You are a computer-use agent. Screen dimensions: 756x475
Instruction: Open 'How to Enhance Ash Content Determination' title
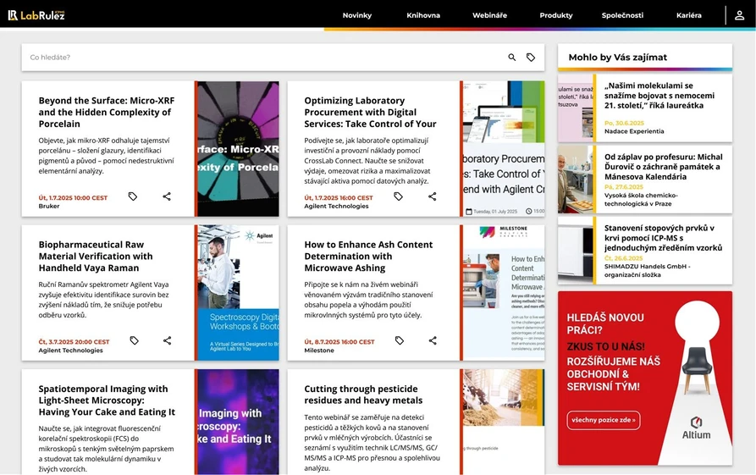368,256
